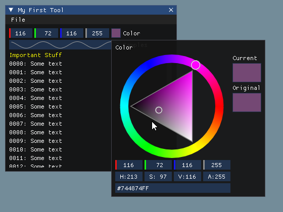The width and height of the screenshot is (283, 212).
Task: Click the row '0006: Some text'
Action: click(35, 115)
